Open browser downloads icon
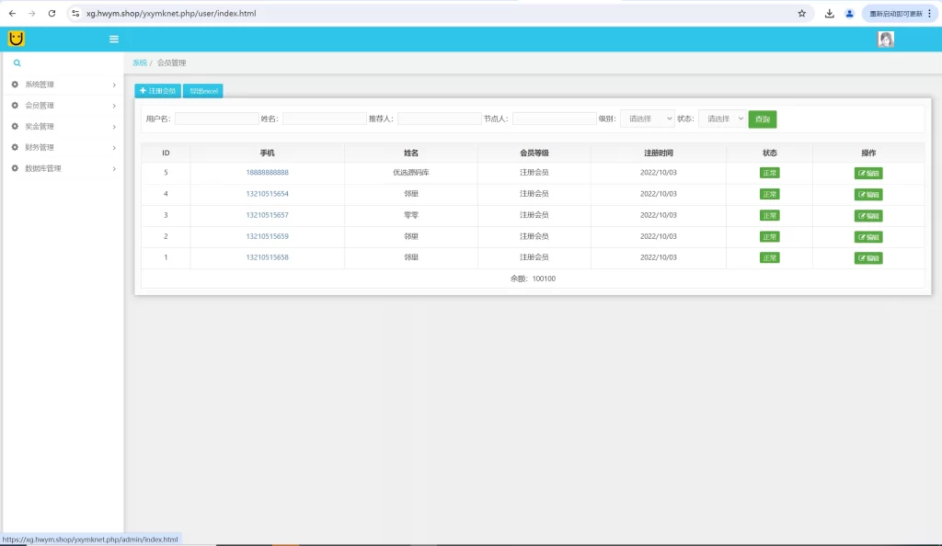 coord(829,13)
